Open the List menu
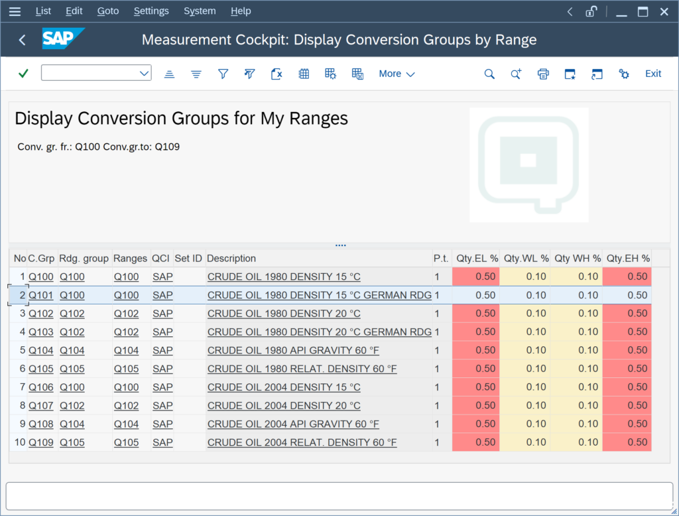Screen dimensions: 679x516 pos(43,11)
